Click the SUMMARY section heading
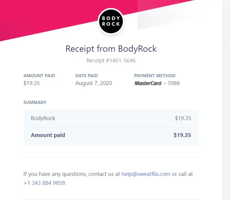The height and width of the screenshot is (200, 230). [x=35, y=103]
